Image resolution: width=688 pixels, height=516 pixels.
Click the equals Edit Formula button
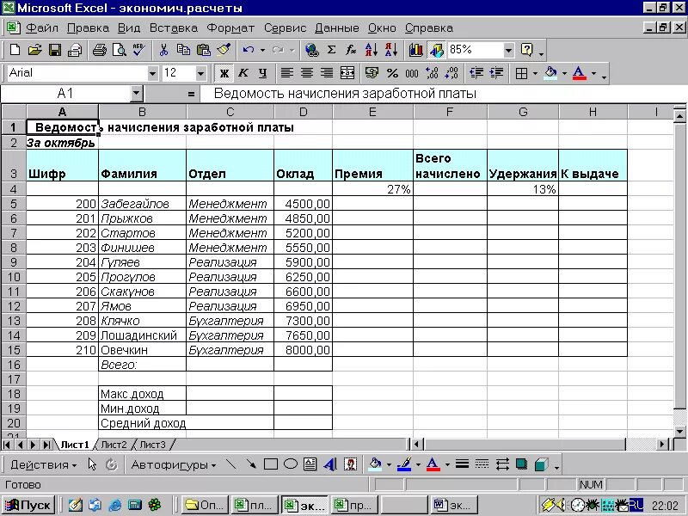tap(191, 94)
